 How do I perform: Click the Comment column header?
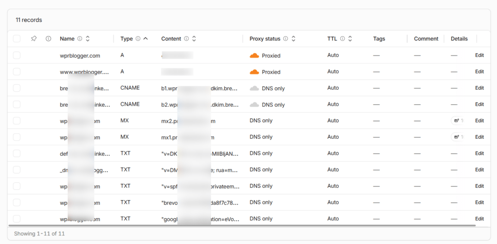[426, 39]
